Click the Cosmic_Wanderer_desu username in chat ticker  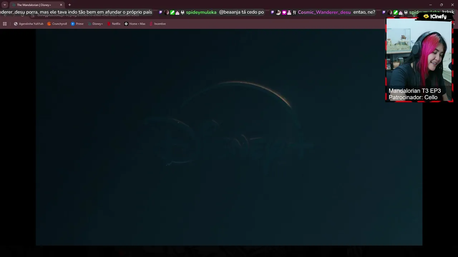coord(324,12)
